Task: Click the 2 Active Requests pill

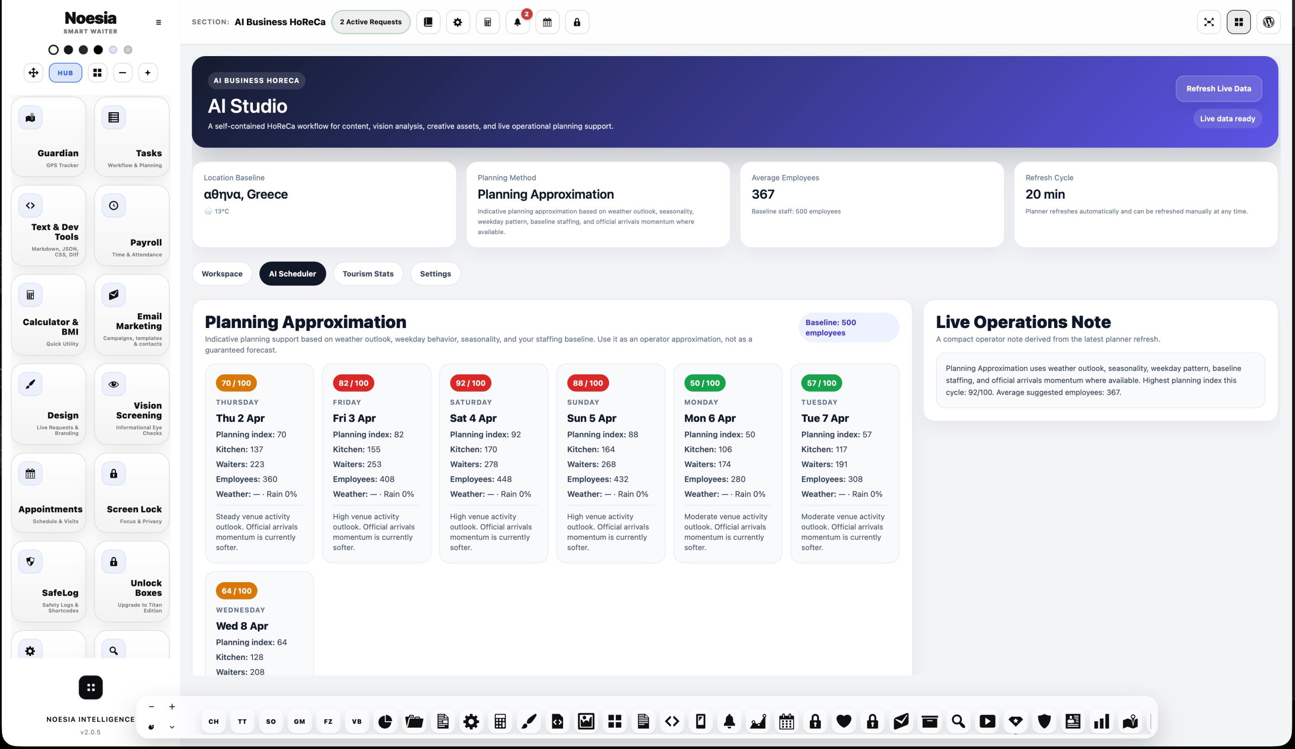Action: [x=370, y=22]
